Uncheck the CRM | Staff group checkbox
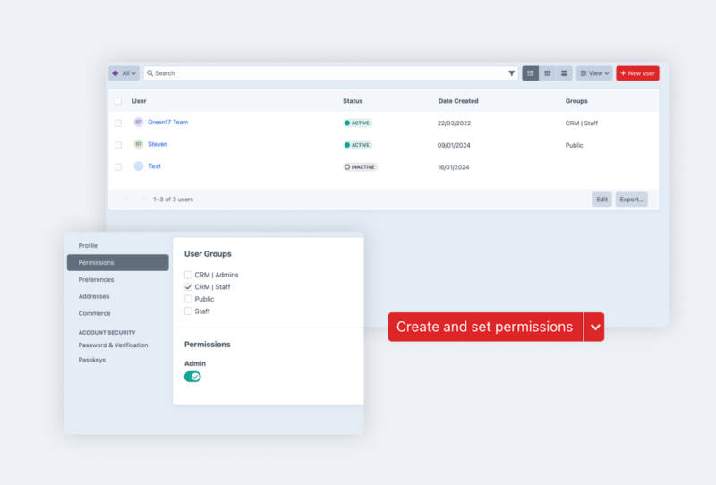The image size is (716, 485). [188, 287]
